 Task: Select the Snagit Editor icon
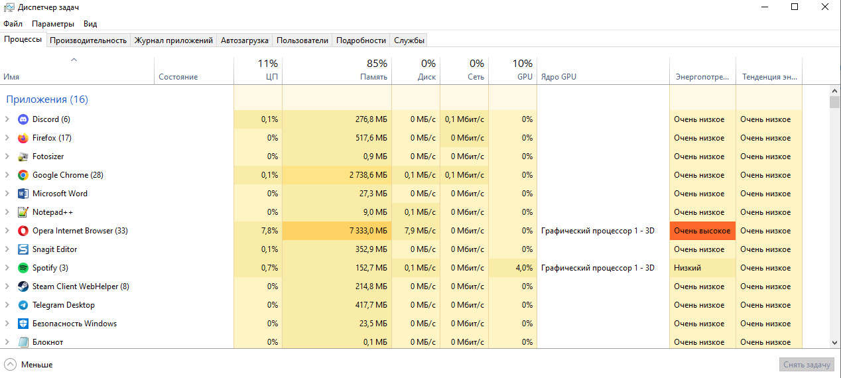pos(23,249)
